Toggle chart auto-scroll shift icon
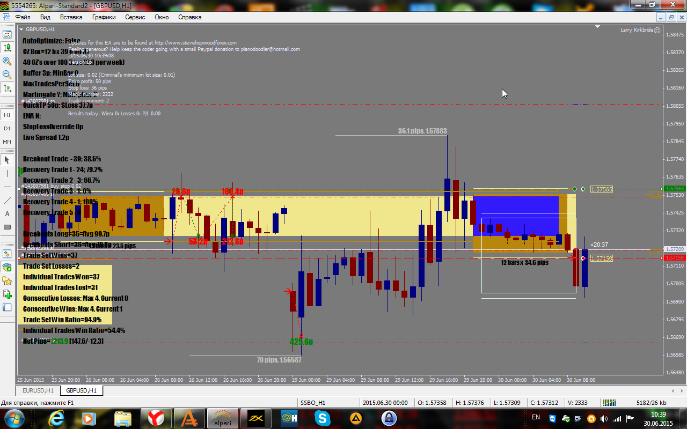 point(7,88)
